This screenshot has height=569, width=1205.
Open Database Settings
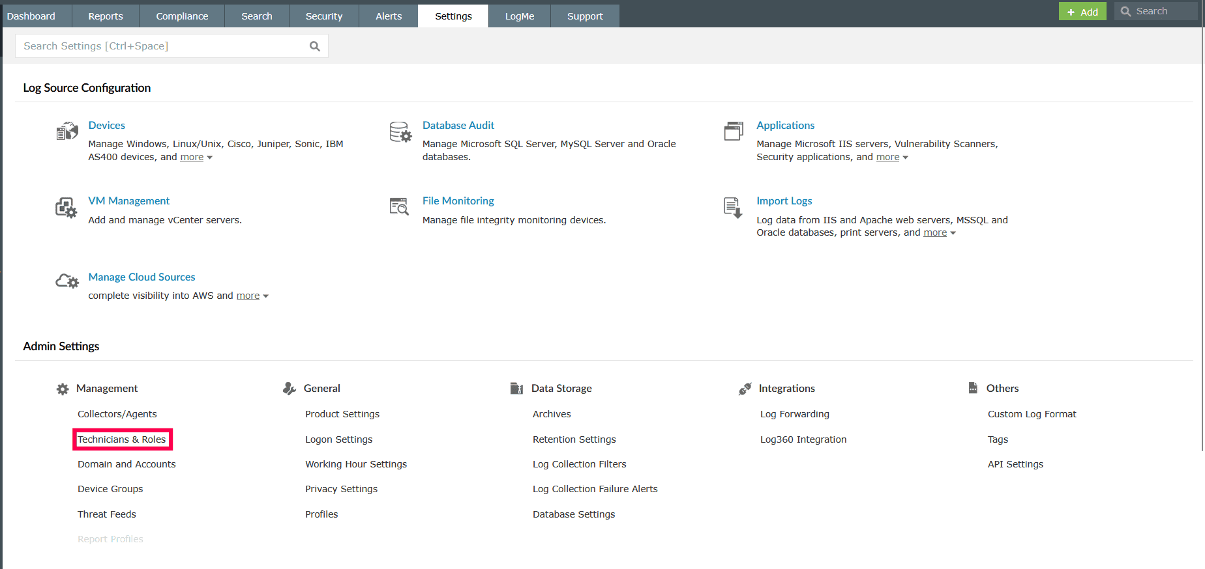574,514
